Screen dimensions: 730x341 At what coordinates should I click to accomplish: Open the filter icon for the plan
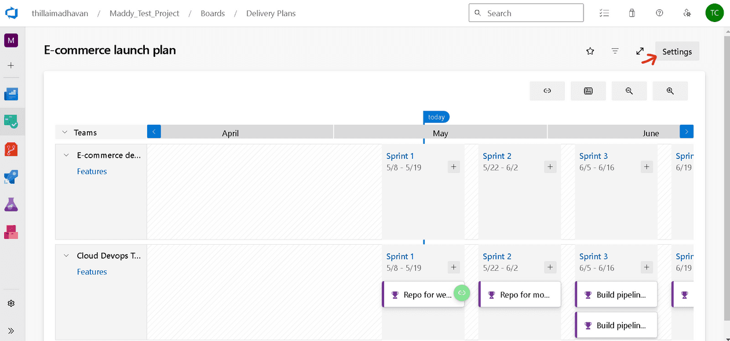point(615,51)
